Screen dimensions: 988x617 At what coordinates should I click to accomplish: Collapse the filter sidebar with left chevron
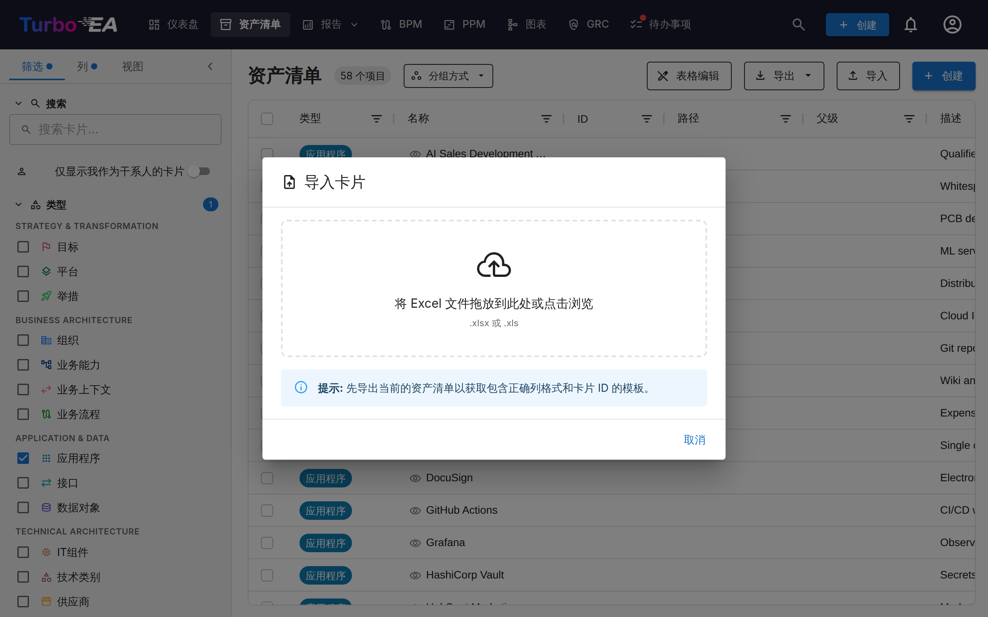[210, 66]
